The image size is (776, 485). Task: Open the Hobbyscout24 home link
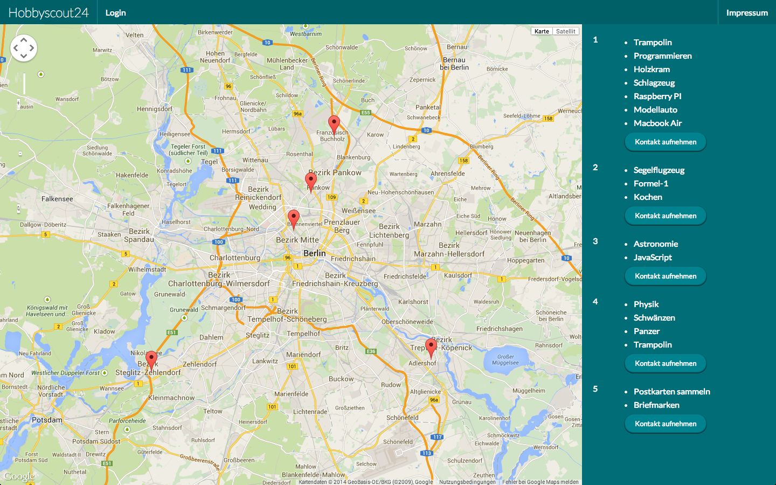pos(48,12)
